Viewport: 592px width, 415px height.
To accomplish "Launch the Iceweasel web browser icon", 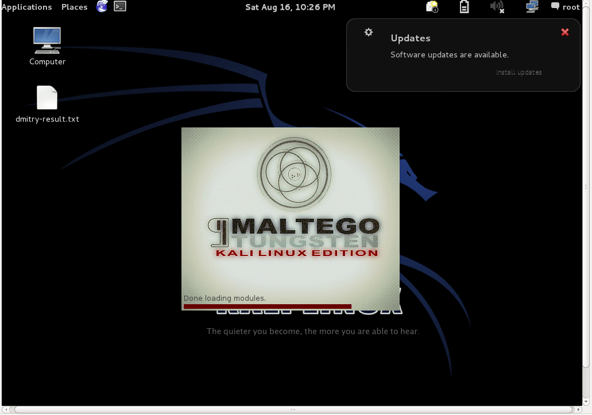I will [102, 6].
